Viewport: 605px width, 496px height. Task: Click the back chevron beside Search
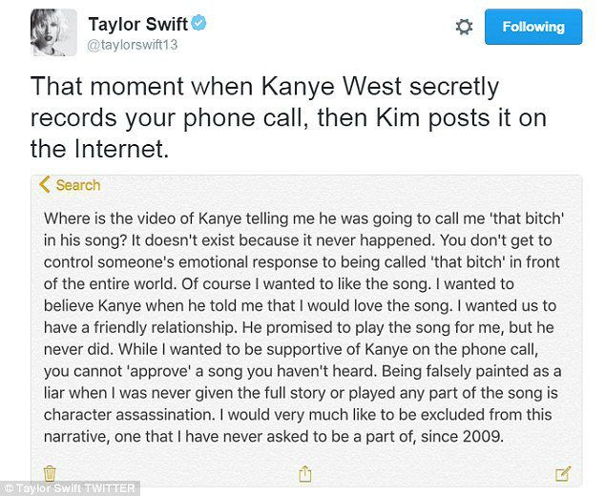(44, 185)
